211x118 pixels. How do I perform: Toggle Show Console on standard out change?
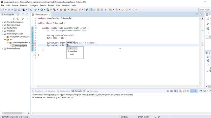pos(192,91)
